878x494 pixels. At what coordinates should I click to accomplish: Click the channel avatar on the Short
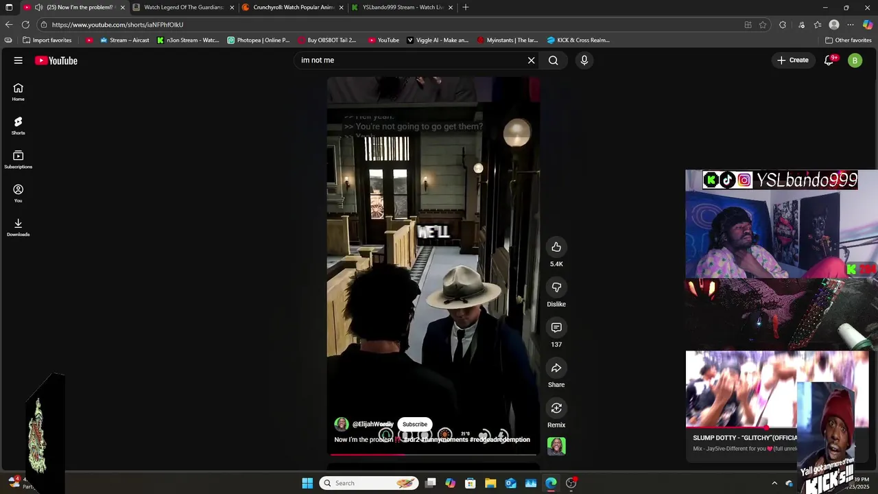pyautogui.click(x=342, y=424)
